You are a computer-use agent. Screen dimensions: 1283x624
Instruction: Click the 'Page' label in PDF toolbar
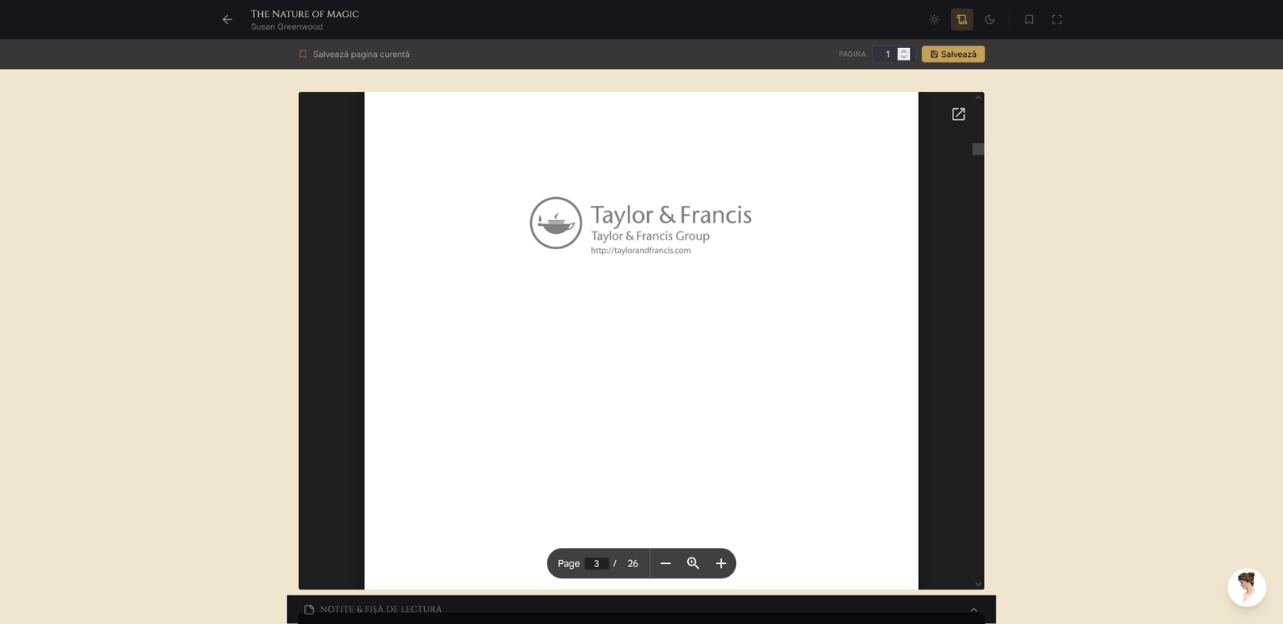tap(569, 563)
